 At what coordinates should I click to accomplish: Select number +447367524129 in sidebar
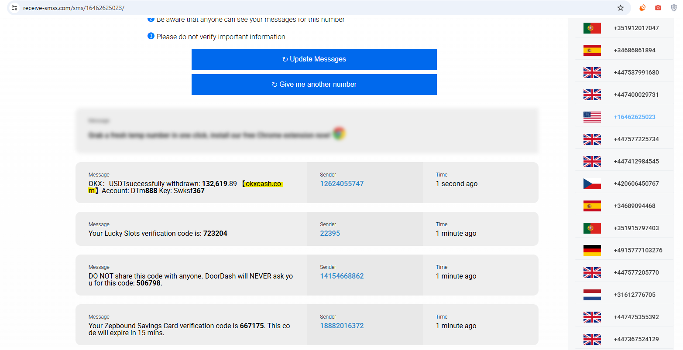pos(636,339)
